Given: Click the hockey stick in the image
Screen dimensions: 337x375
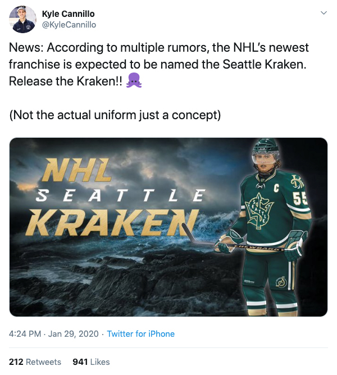Looking at the screenshot, I should tap(225, 245).
